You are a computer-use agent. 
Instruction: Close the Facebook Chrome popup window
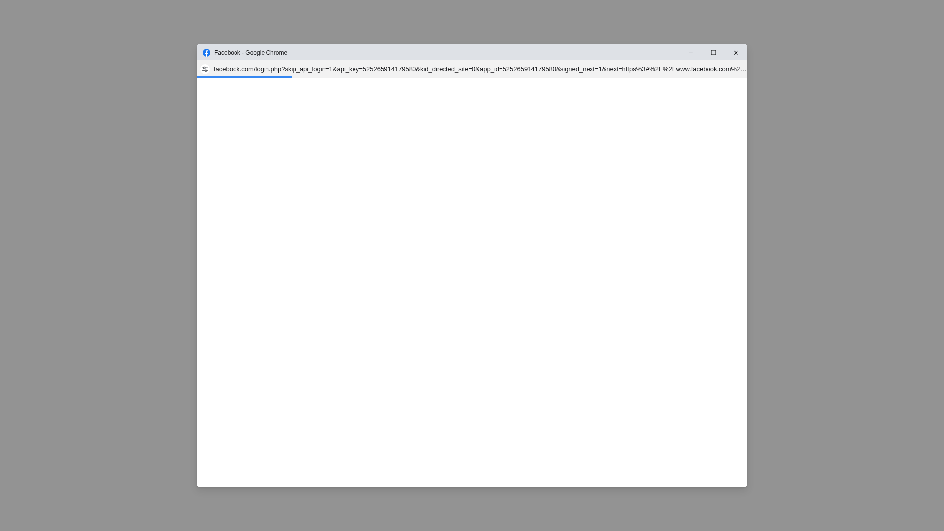pos(736,53)
